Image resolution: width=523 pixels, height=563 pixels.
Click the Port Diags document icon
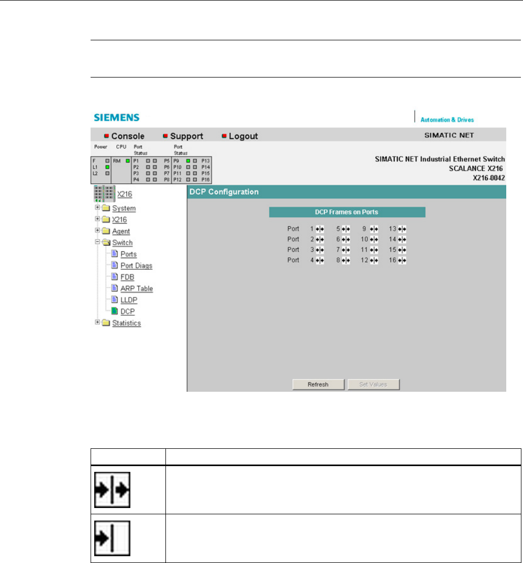115,265
